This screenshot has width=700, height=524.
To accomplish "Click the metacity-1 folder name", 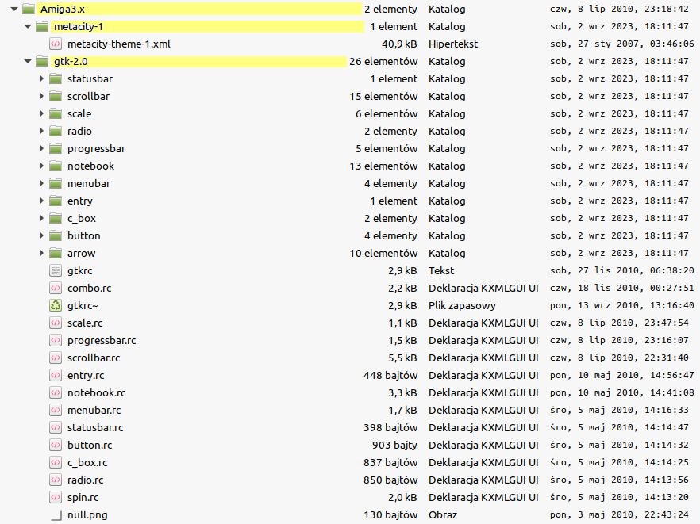I will (x=78, y=26).
